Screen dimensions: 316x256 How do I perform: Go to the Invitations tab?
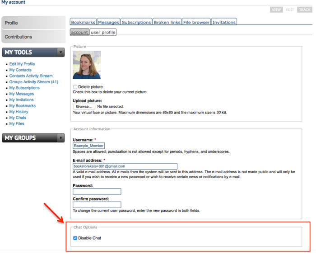click(x=224, y=22)
